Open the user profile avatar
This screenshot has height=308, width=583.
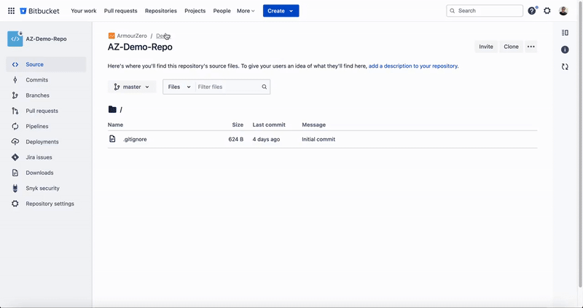[x=563, y=11]
